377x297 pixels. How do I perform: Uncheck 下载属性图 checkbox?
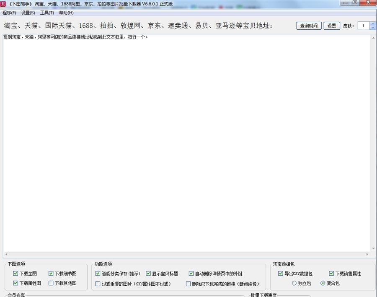(x=15, y=283)
